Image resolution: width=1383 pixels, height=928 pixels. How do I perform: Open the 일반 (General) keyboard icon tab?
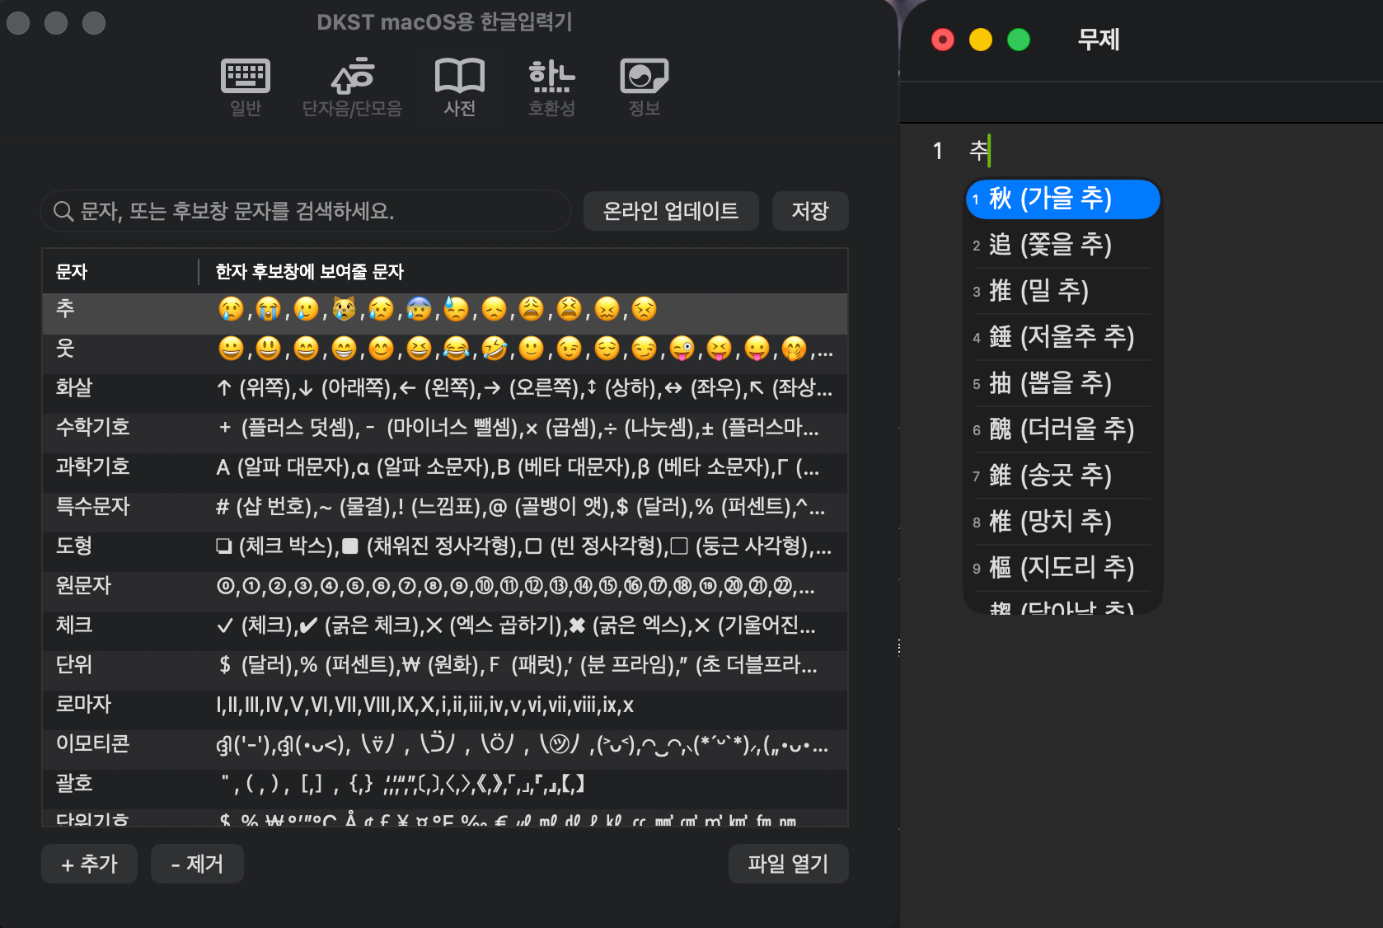pos(246,87)
